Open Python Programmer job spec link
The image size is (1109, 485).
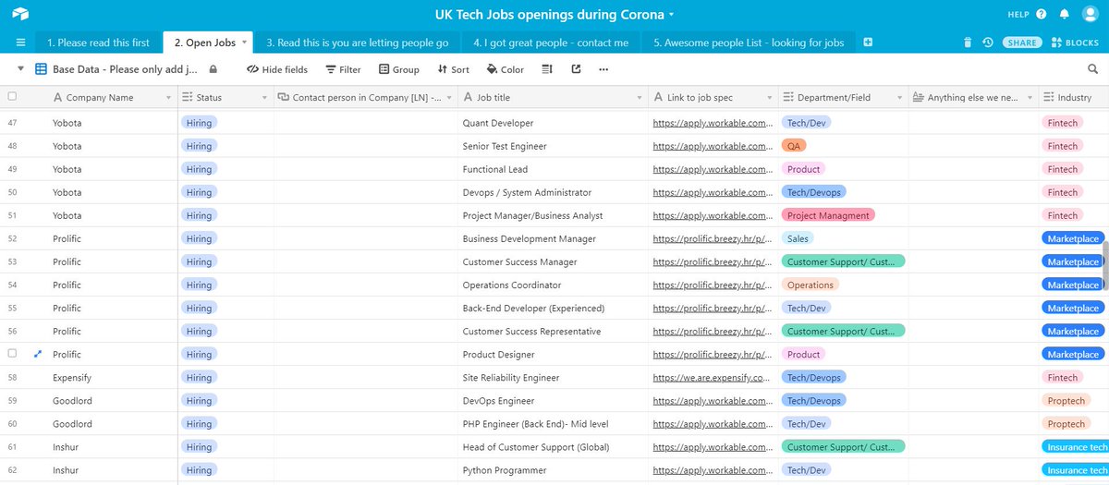point(712,470)
